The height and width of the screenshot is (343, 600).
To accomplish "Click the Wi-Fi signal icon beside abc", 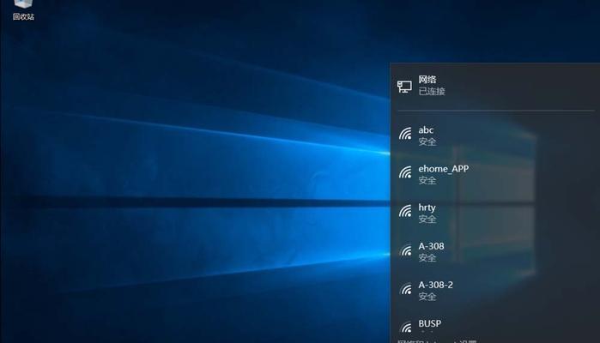I will (405, 134).
